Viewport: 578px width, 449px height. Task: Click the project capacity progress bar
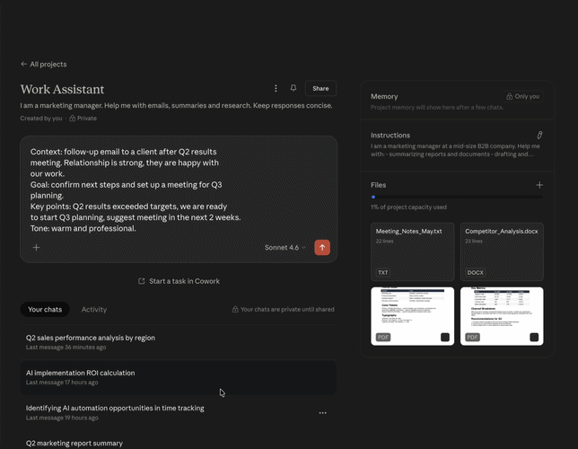[x=457, y=197]
